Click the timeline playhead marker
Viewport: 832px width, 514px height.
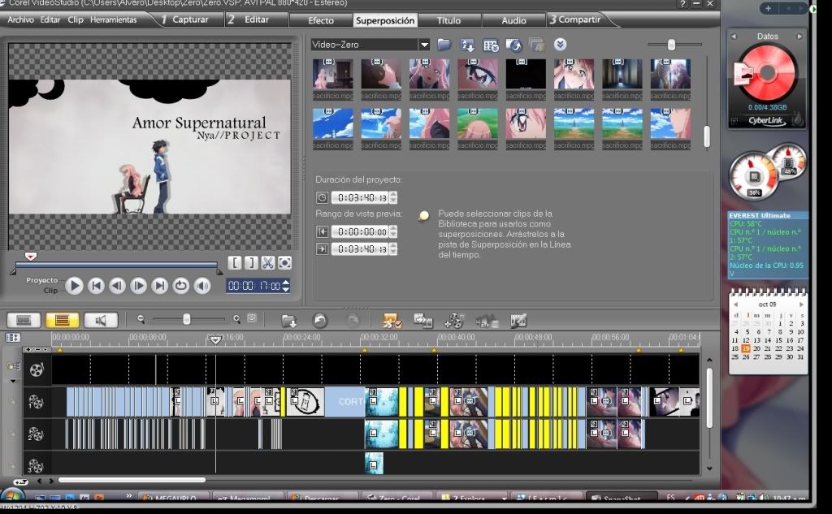click(x=214, y=339)
